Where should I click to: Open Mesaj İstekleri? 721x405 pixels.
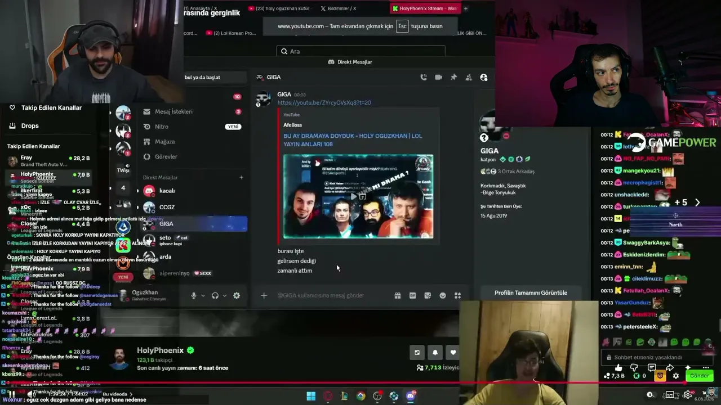pos(192,111)
